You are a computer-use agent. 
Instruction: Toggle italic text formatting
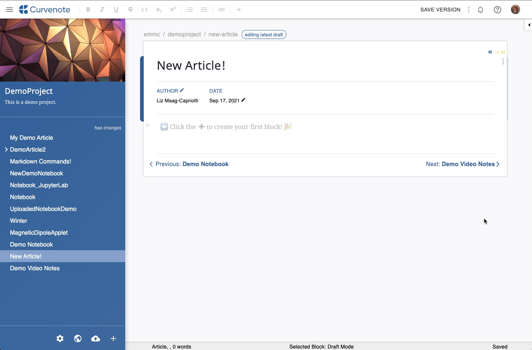tap(102, 10)
